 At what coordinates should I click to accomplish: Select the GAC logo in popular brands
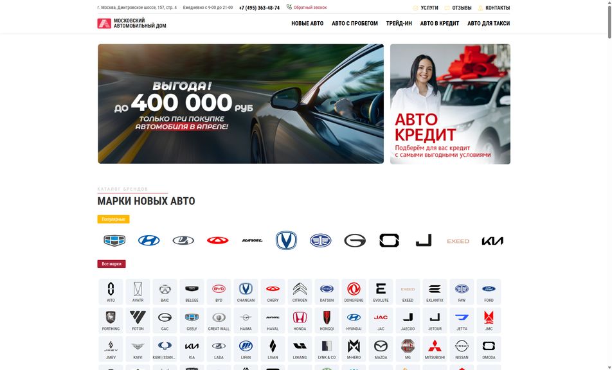(355, 240)
